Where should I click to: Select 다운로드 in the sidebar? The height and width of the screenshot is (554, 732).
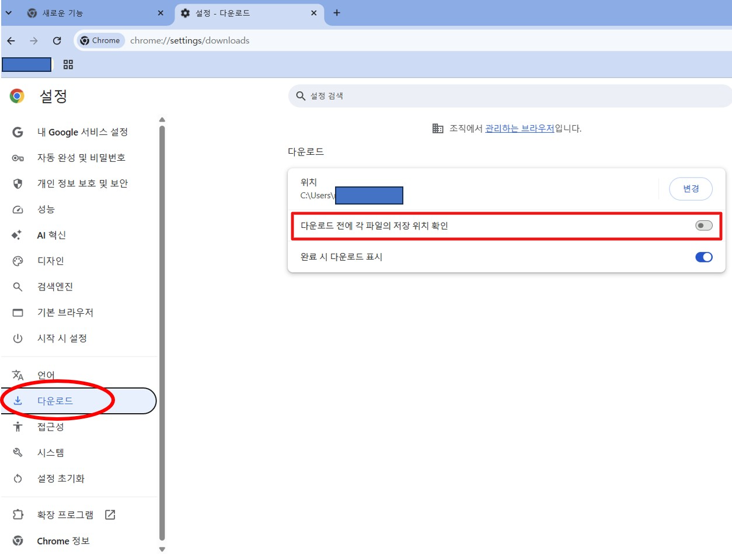coord(79,401)
